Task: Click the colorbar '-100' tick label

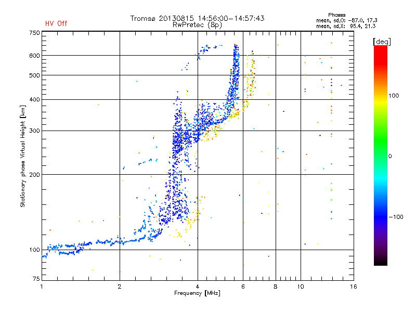Action: click(396, 217)
